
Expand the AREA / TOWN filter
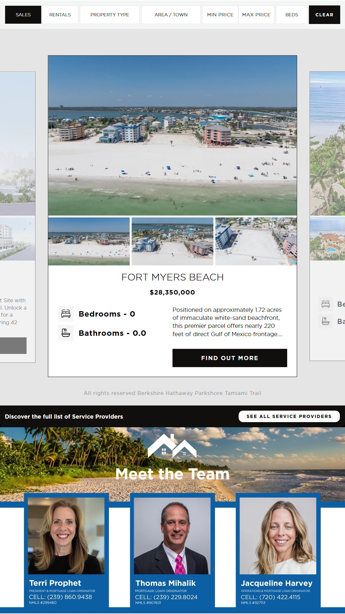(x=171, y=15)
